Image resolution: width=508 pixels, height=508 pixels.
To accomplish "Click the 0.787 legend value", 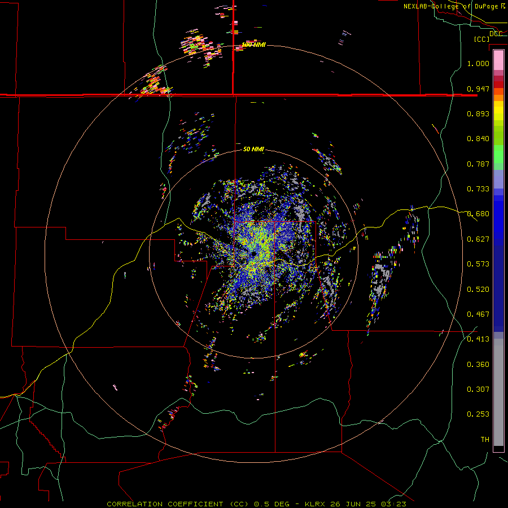I will coord(478,164).
